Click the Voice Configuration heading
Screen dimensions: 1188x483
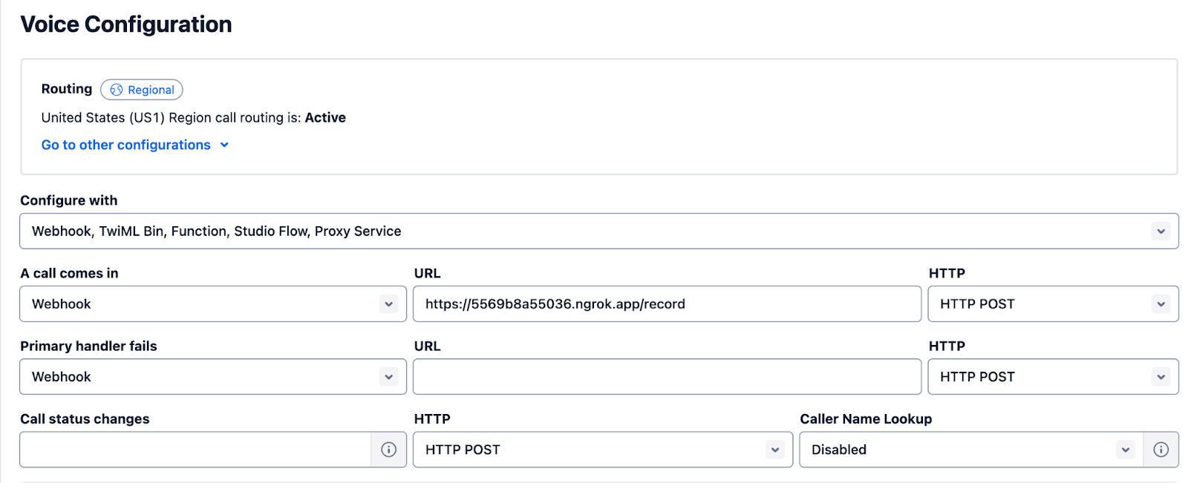126,24
